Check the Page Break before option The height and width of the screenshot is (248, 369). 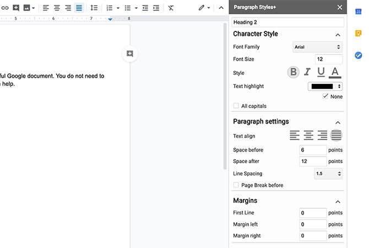pyautogui.click(x=236, y=185)
